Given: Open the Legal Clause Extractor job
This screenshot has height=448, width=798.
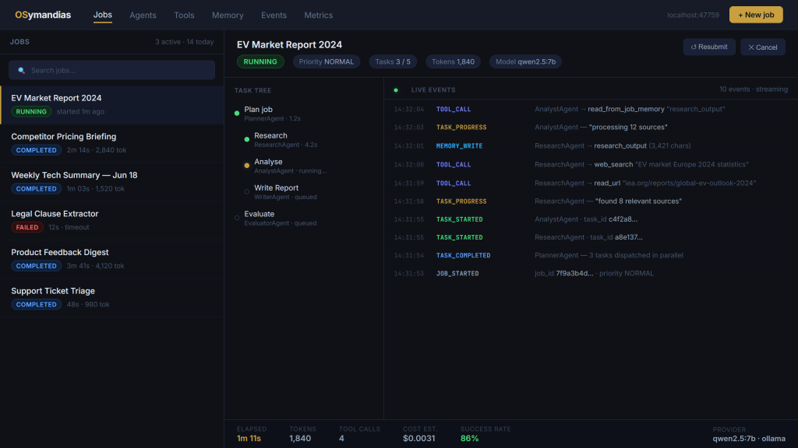Looking at the screenshot, I should tap(112, 220).
